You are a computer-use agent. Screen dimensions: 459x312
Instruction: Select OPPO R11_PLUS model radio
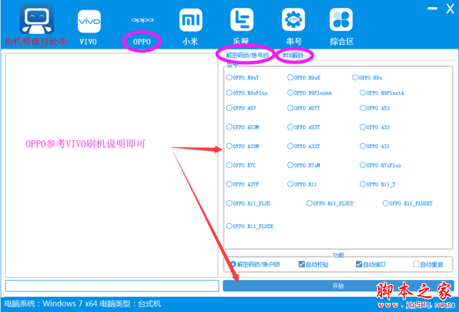pyautogui.click(x=229, y=203)
